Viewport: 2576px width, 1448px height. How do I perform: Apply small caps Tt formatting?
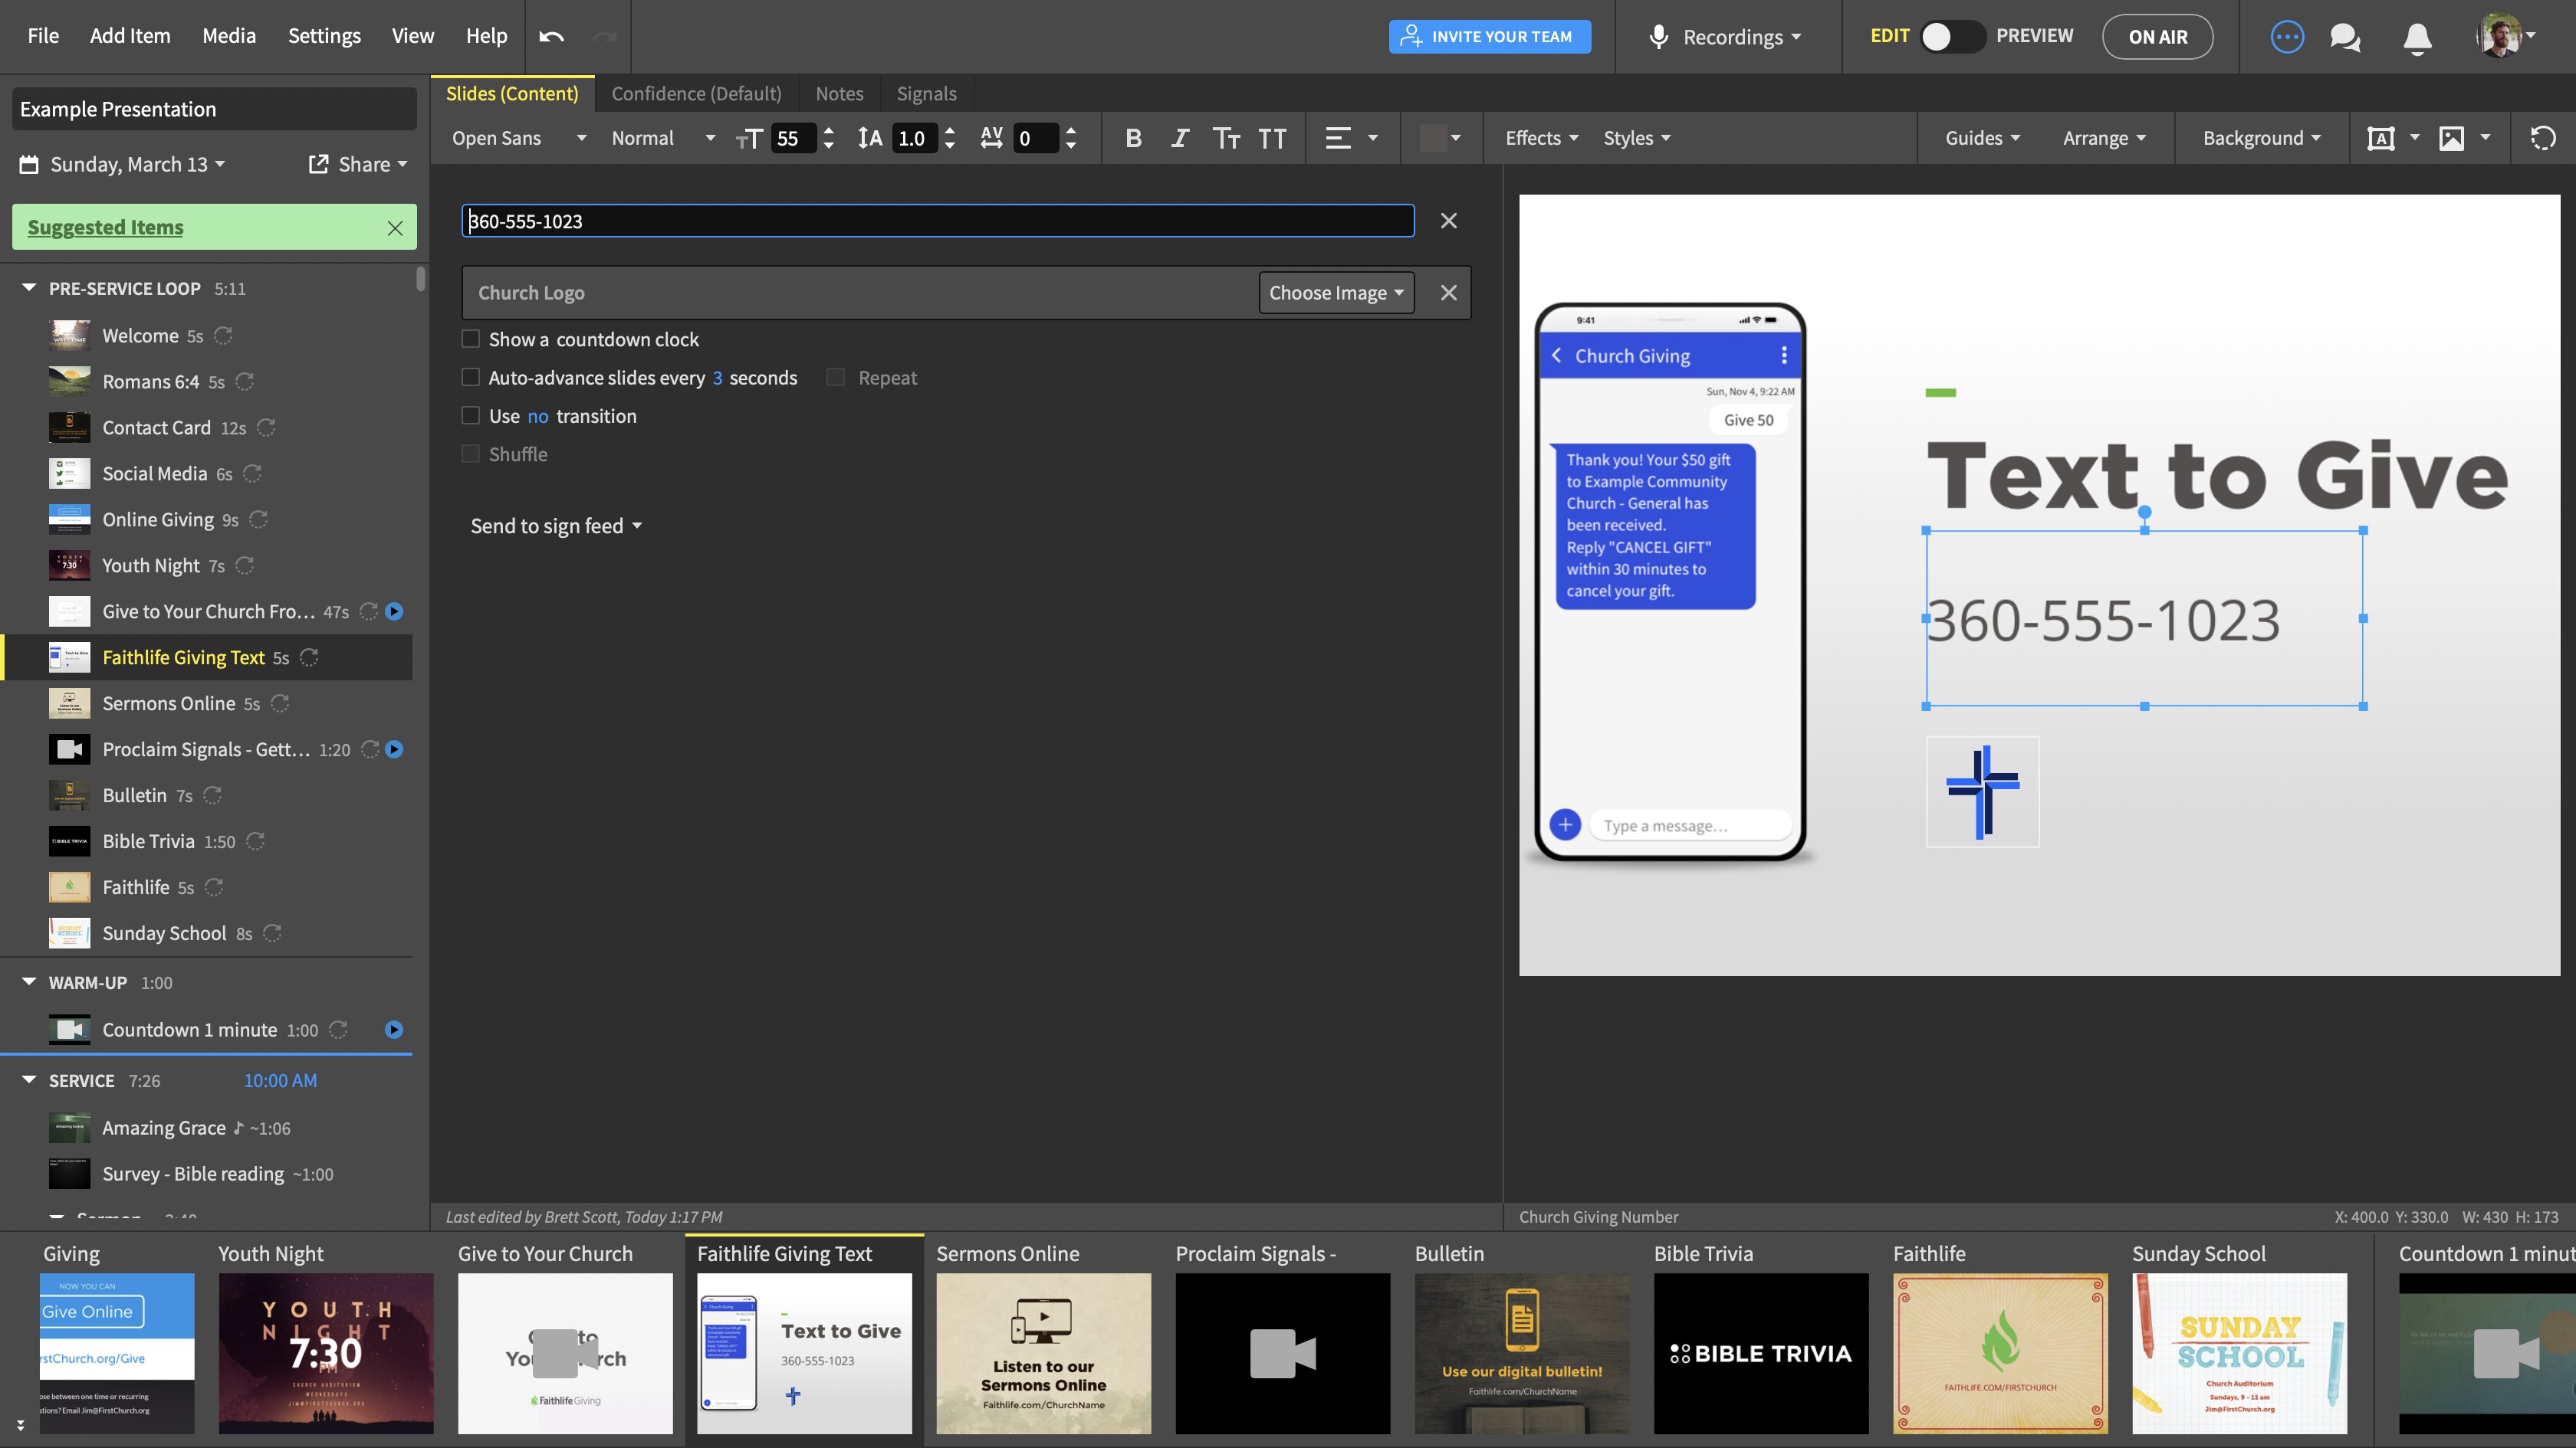(1226, 138)
